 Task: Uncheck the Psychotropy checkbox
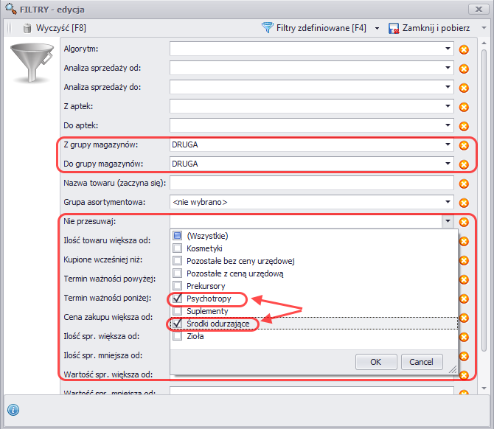coord(177,299)
